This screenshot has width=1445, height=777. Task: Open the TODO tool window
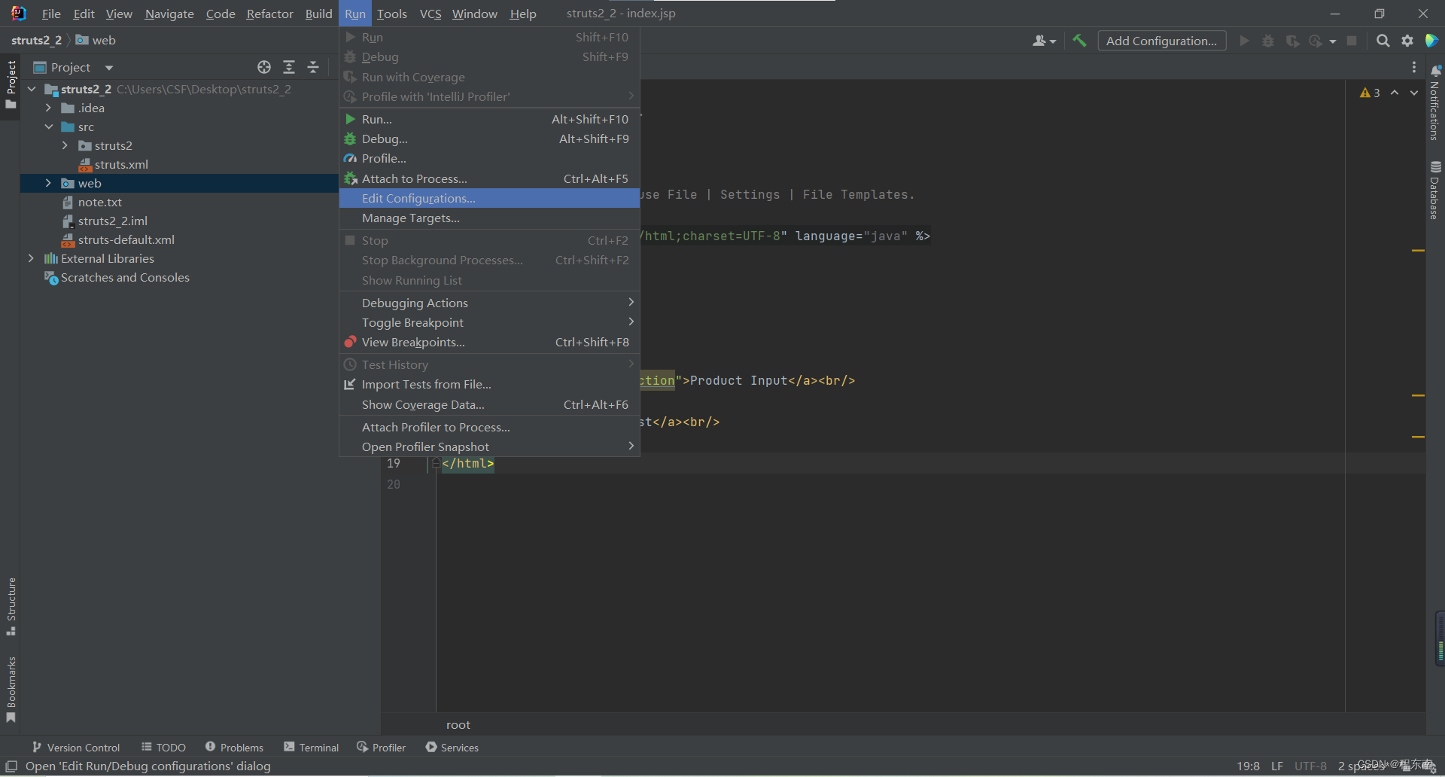pos(163,747)
